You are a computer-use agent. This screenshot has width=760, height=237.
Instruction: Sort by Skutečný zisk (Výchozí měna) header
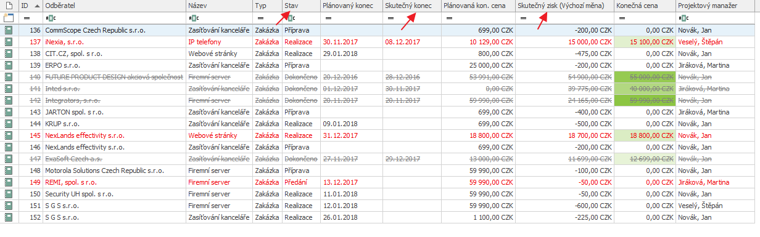565,6
